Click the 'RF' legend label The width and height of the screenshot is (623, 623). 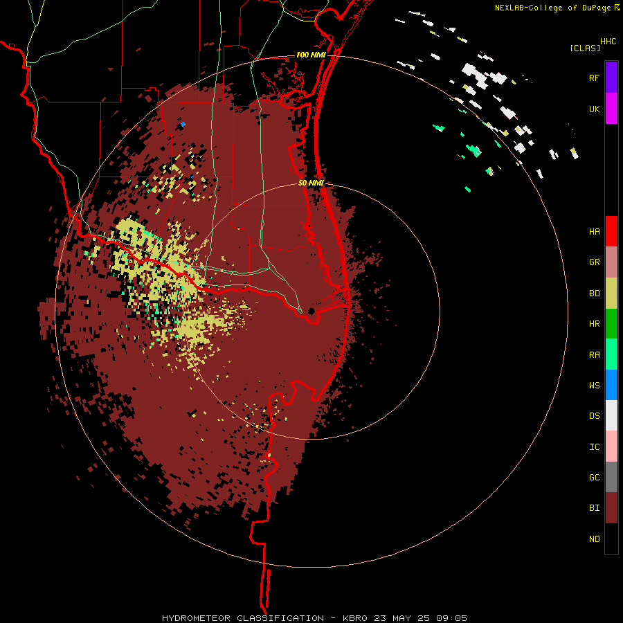[x=594, y=78]
